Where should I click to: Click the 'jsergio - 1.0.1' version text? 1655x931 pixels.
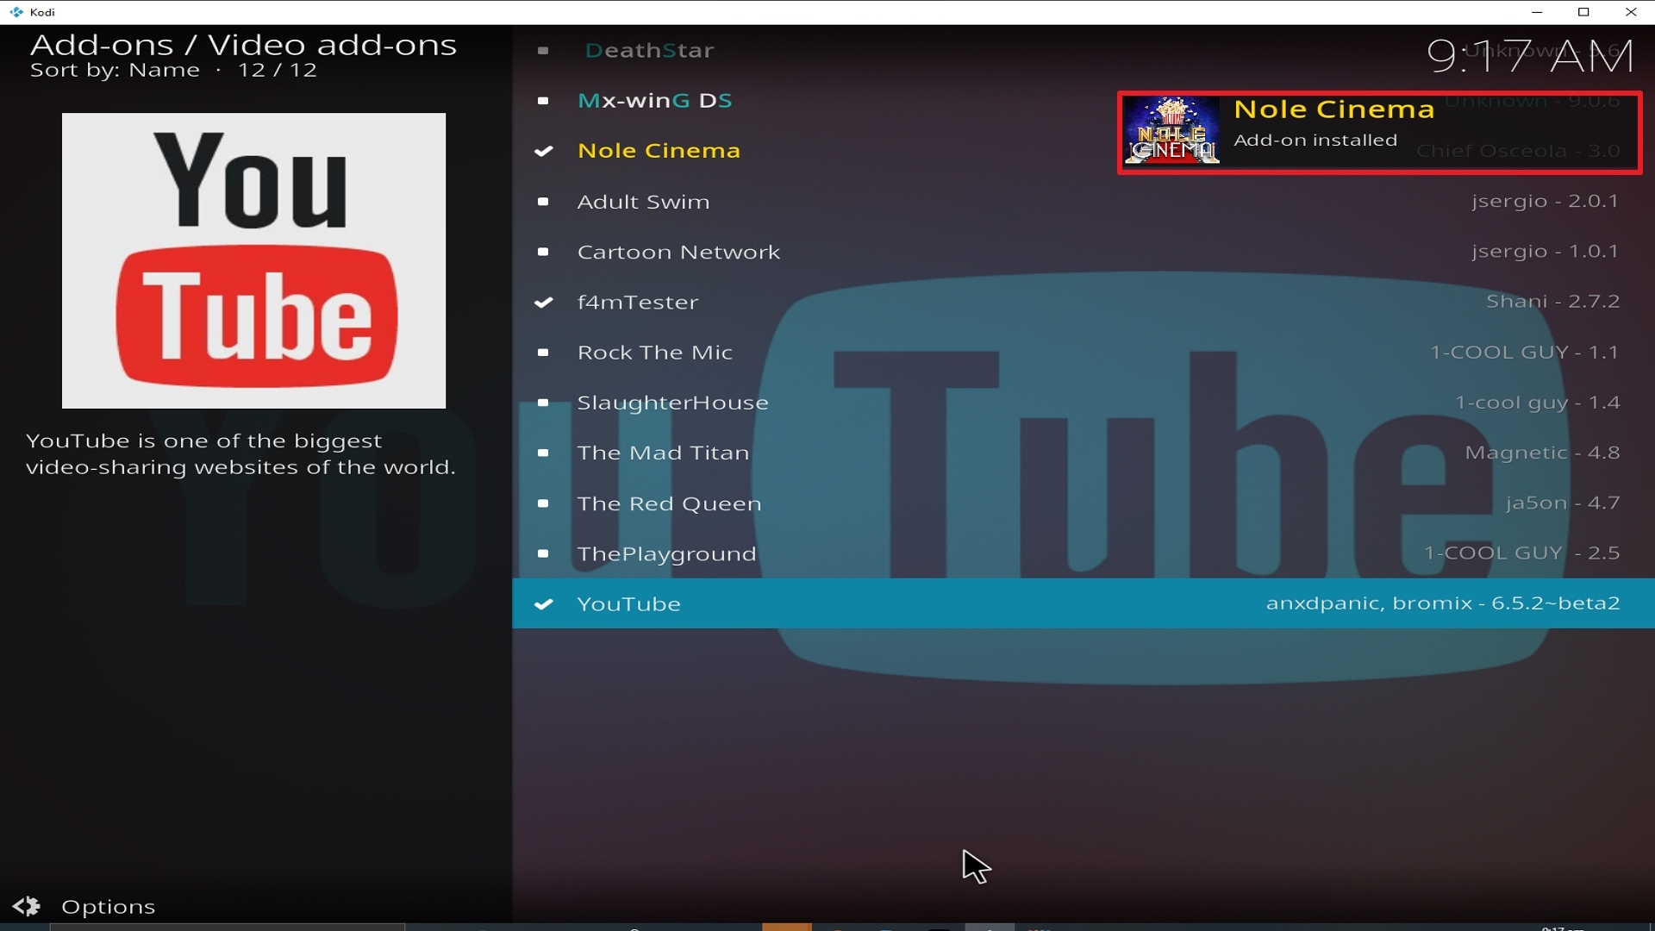pyautogui.click(x=1545, y=251)
